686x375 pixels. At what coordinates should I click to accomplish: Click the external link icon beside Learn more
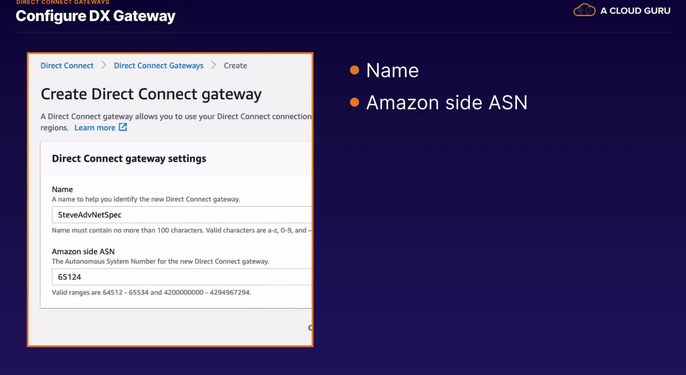(x=123, y=127)
